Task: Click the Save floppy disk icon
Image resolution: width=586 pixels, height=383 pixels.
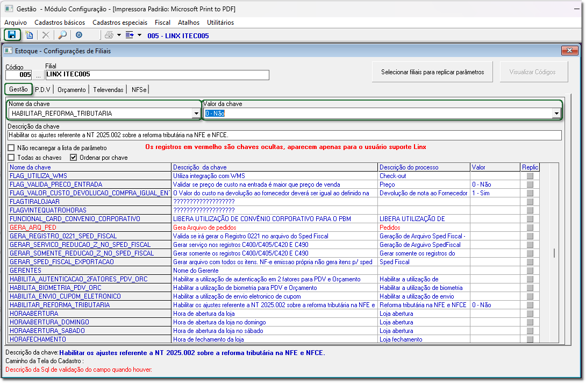Action: pos(12,36)
